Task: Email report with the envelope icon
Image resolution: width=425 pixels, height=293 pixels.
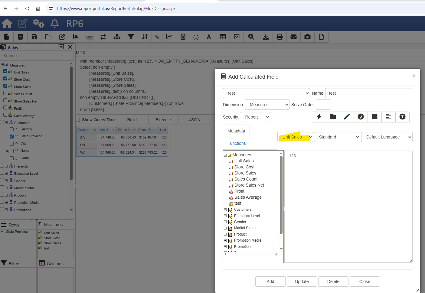Action: 293,37
